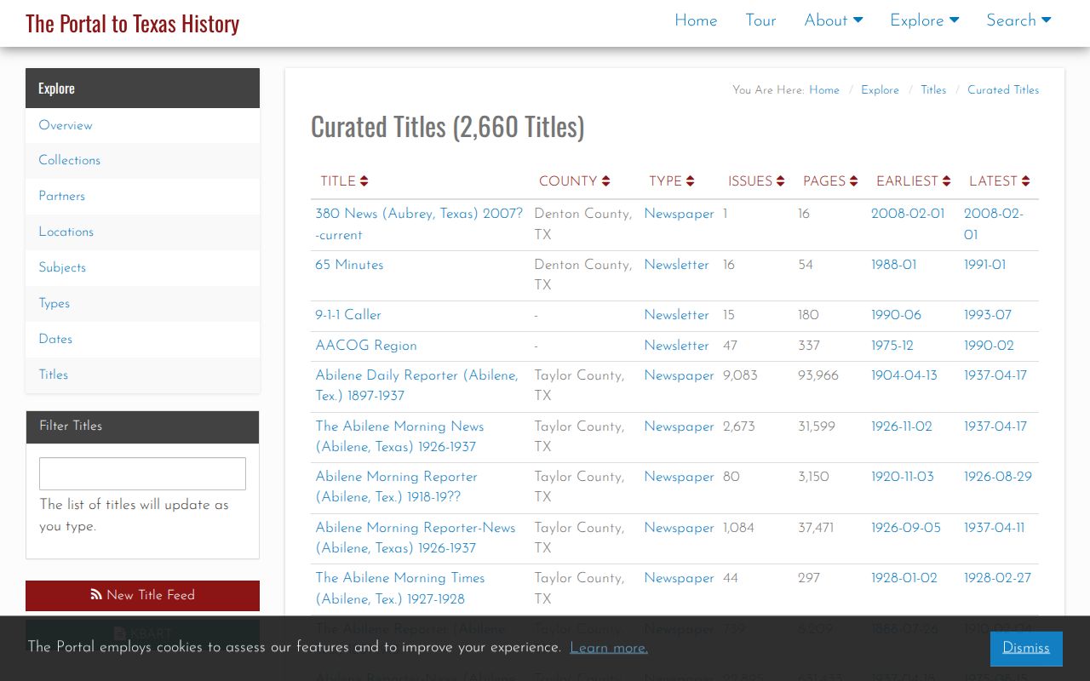This screenshot has height=681, width=1090.
Task: Open The Abilene Morning News title
Action: [399, 437]
